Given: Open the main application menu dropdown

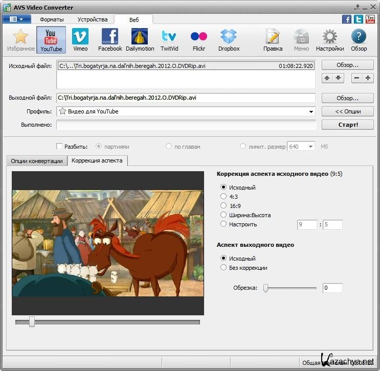Looking at the screenshot, I should pos(16,19).
